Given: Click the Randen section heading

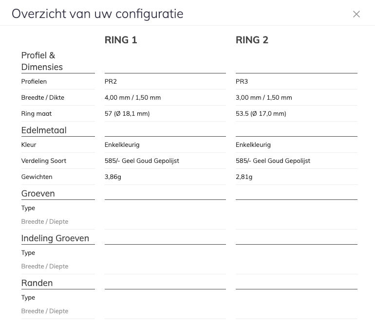Looking at the screenshot, I should [37, 283].
